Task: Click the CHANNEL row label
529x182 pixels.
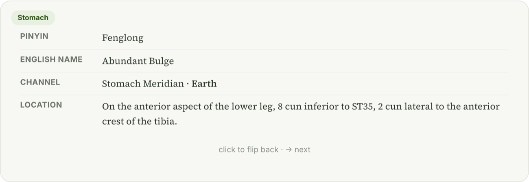Action: [40, 82]
